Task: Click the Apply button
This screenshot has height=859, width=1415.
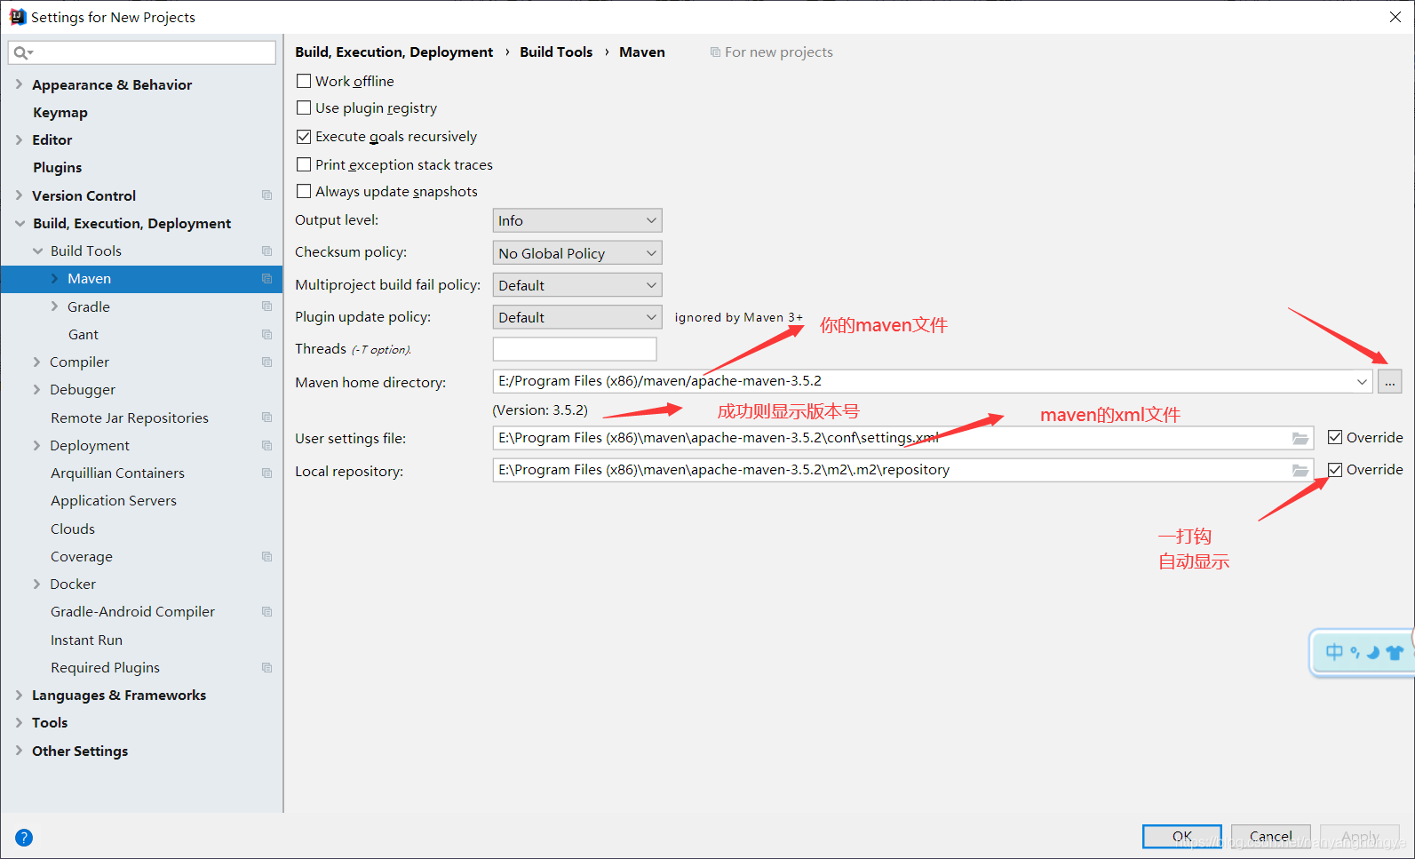Action: pyautogui.click(x=1360, y=837)
